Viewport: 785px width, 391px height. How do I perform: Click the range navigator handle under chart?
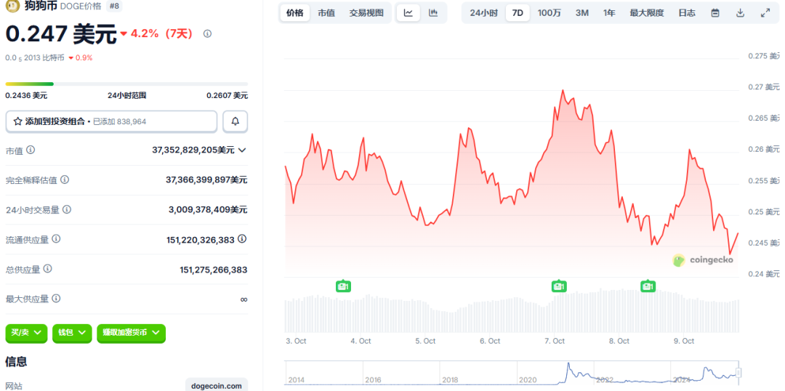738,373
